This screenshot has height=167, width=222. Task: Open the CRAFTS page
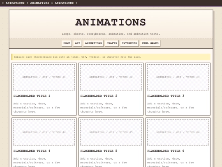pos(112,43)
